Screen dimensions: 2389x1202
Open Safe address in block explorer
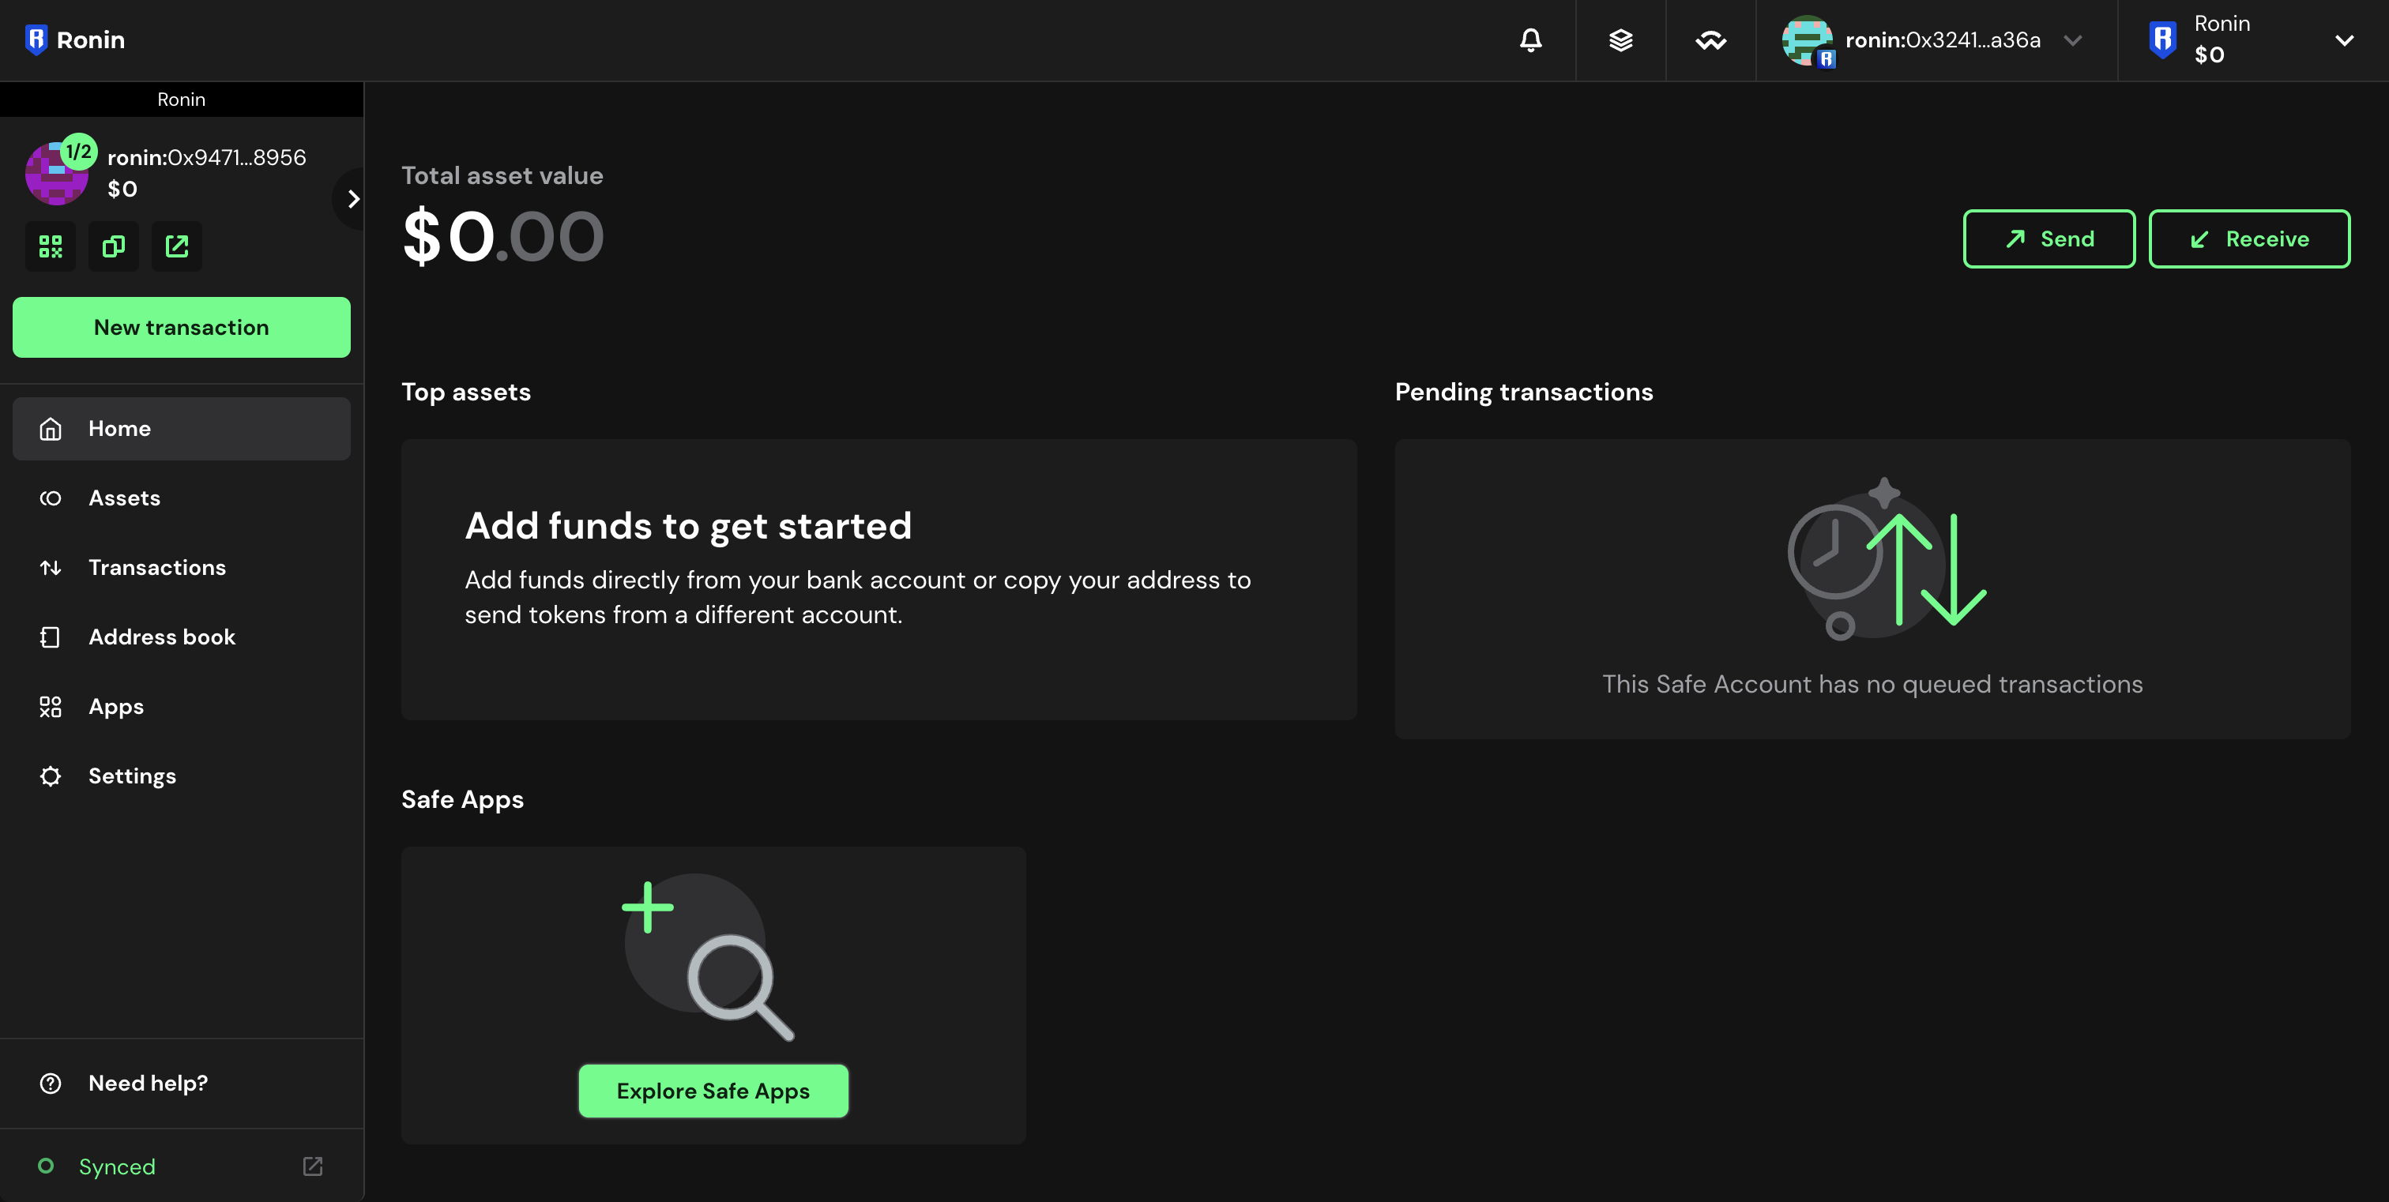pos(176,246)
